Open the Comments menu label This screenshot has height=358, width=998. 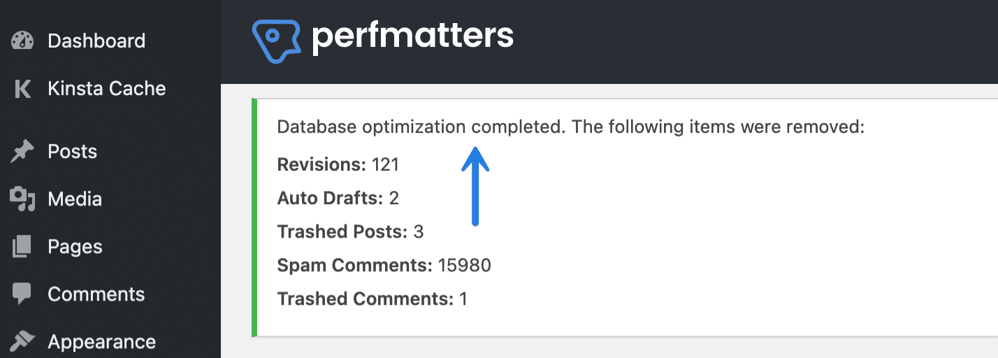[x=96, y=294]
